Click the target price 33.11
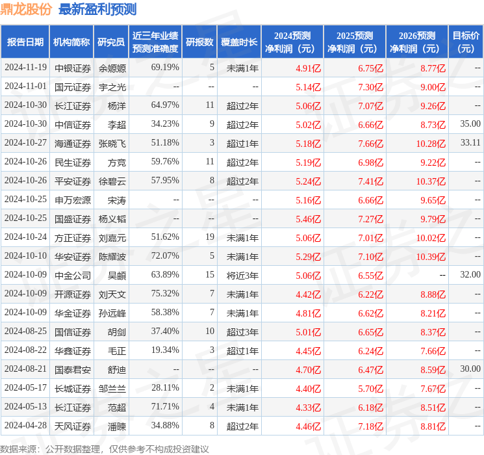Viewport: 484px width, 455px height. [x=470, y=143]
